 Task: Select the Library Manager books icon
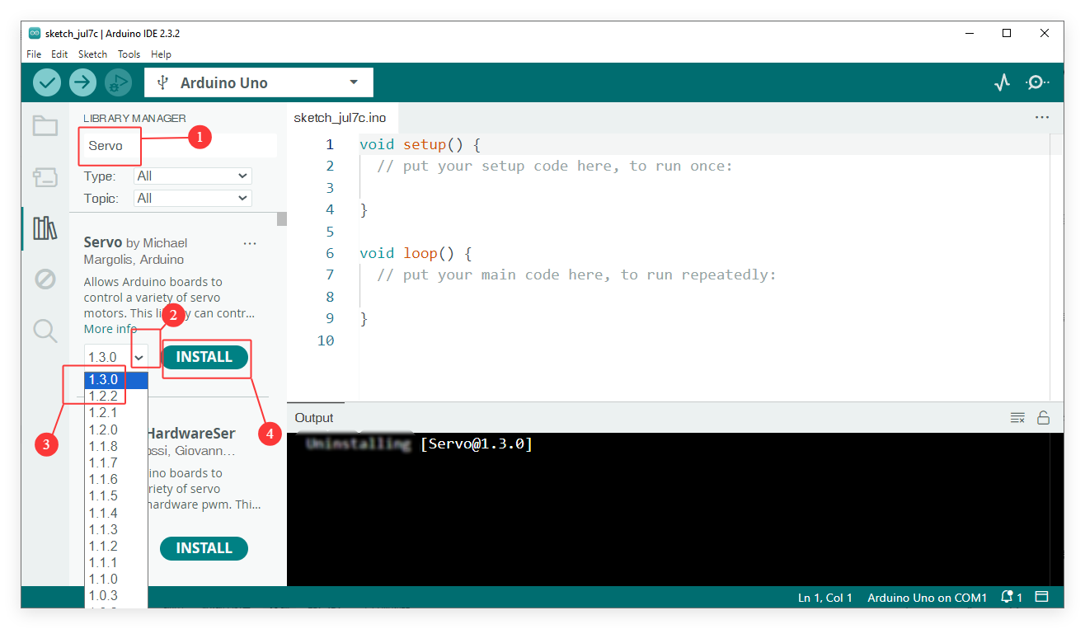pos(45,228)
